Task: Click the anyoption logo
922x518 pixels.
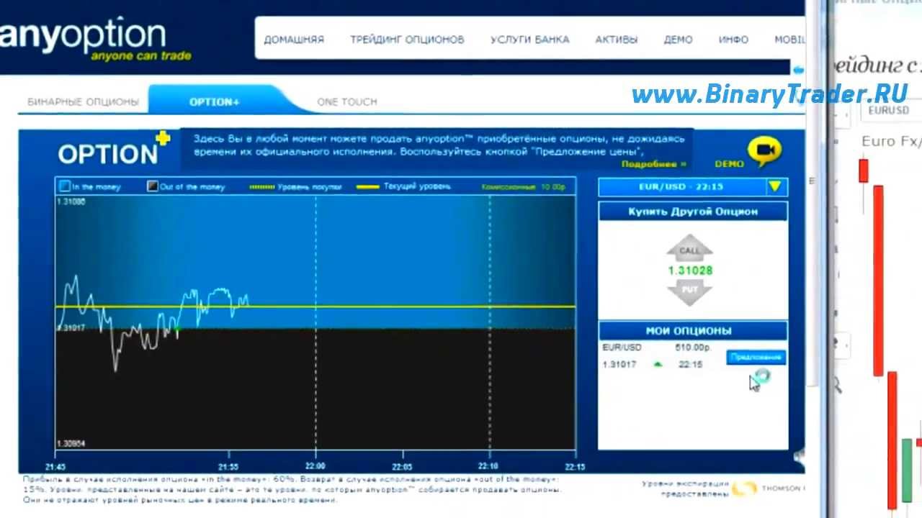Action: (94, 40)
